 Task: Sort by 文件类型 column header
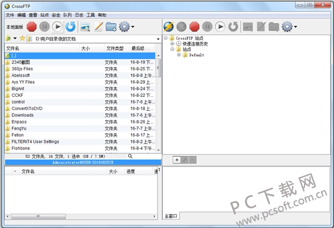click(117, 48)
